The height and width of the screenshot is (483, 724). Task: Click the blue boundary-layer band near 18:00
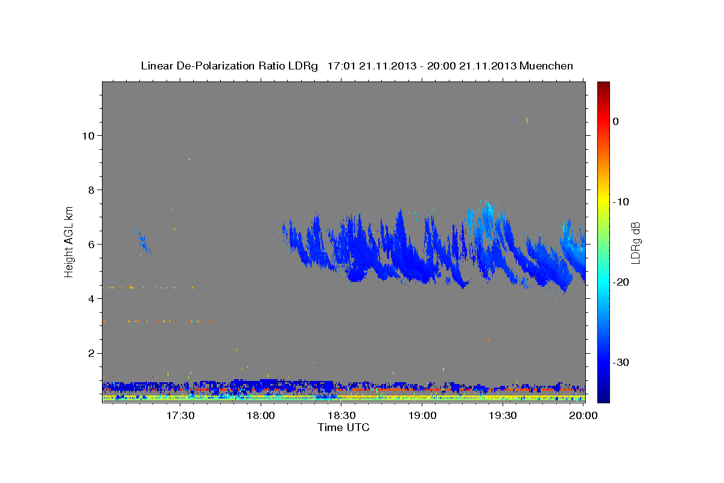[265, 385]
